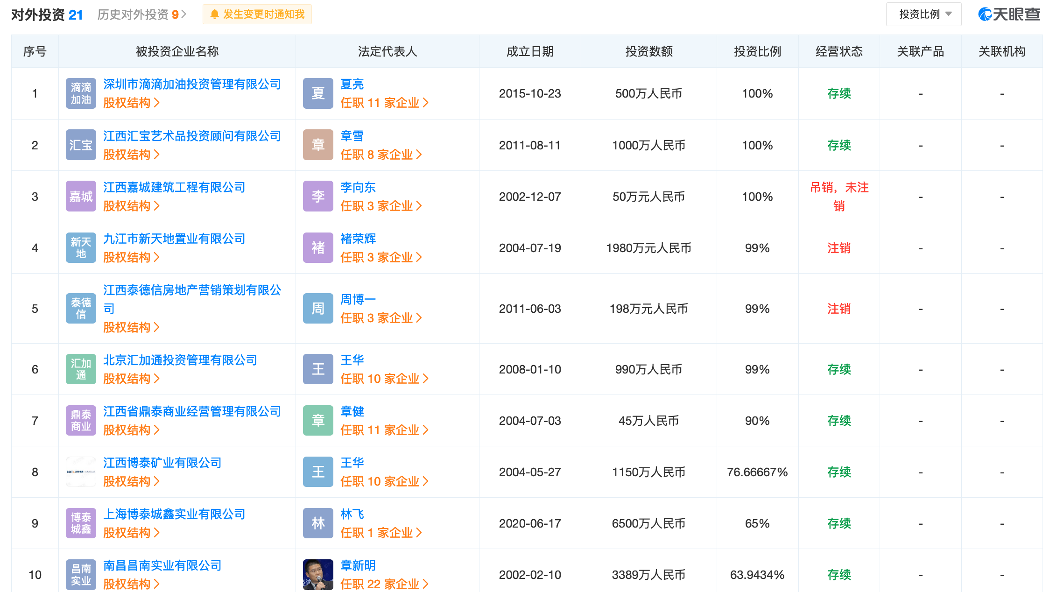Image resolution: width=1057 pixels, height=592 pixels.
Task: Click the 投资比例 column header
Action: click(757, 51)
